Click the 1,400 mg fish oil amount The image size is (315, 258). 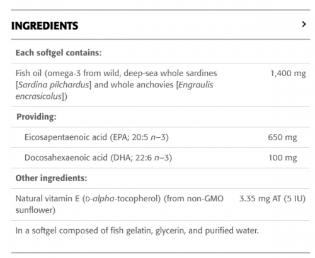288,74
